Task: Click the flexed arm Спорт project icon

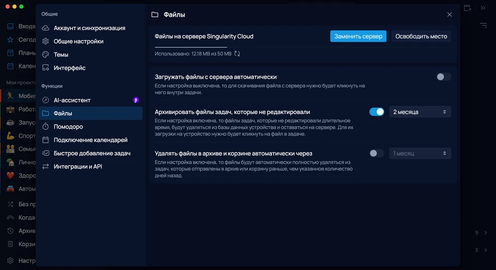Action: pos(11,136)
